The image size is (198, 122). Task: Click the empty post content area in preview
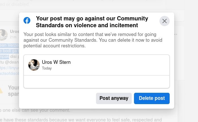coord(96,82)
